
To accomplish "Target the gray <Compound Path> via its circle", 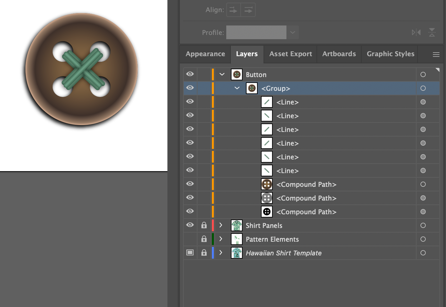I will tap(423, 198).
